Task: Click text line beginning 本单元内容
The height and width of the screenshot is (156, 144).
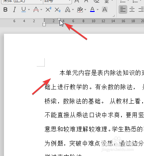Action: 102,73
